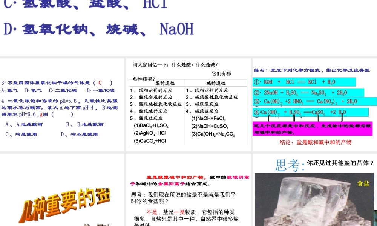The image size is (377, 226).
Task: Click the salt crystal photo
Action: 314,199
